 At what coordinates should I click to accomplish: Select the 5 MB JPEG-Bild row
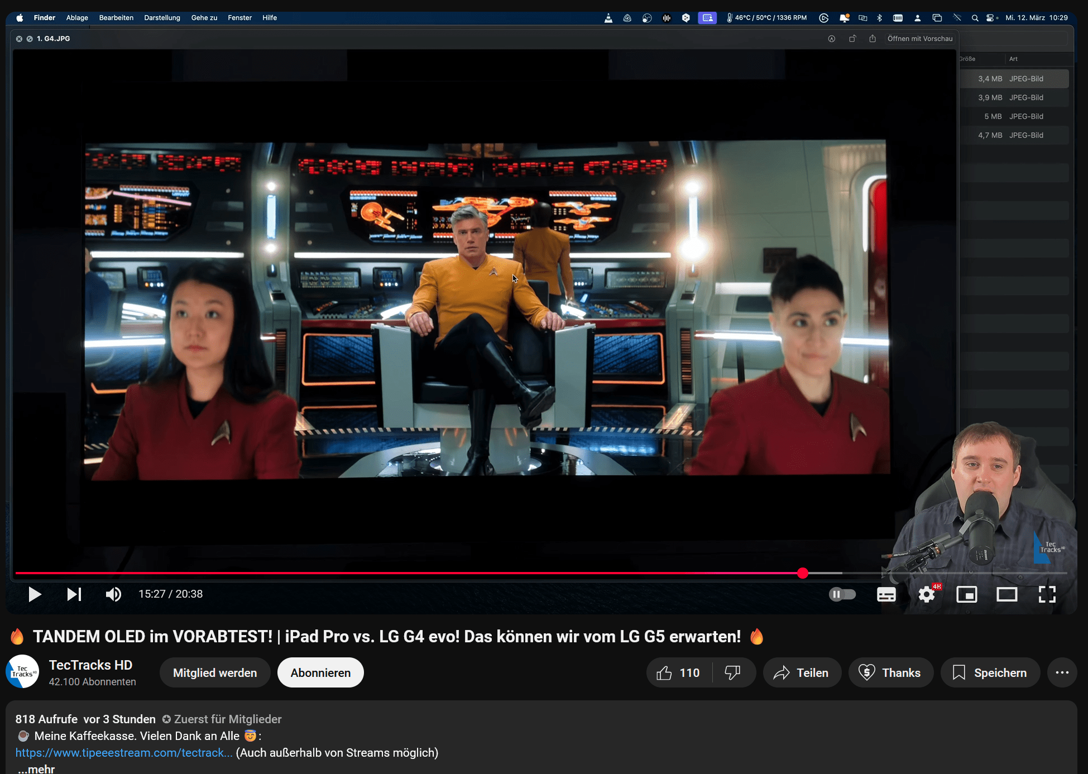(1014, 117)
